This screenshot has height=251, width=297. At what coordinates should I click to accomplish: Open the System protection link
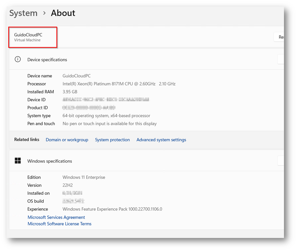[112, 140]
